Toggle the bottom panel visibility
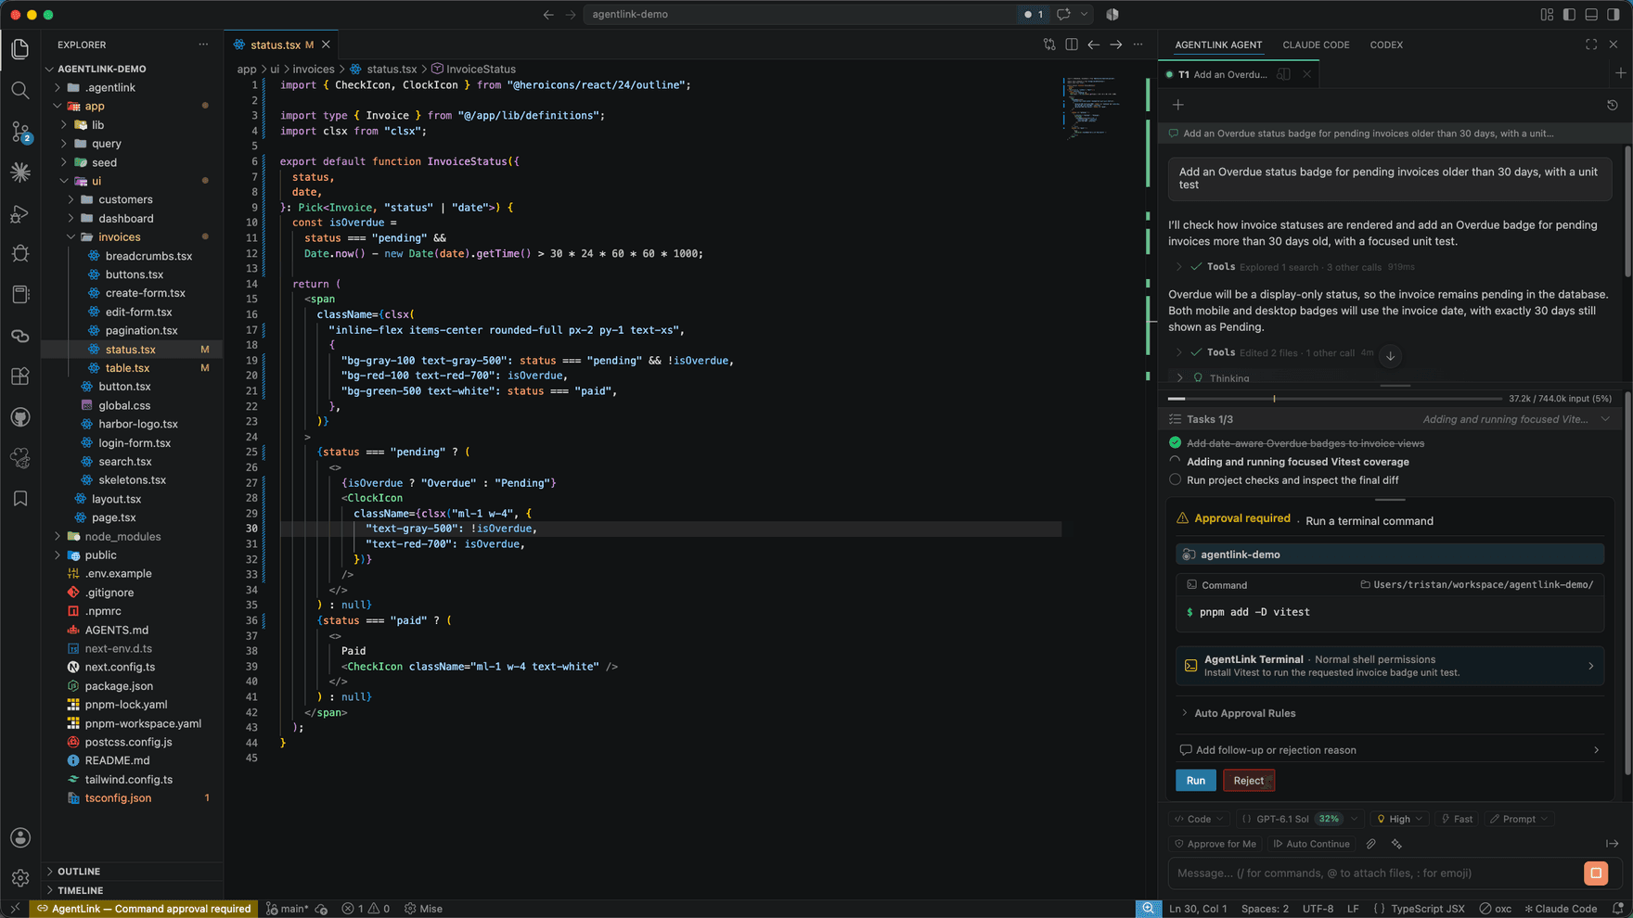Image resolution: width=1633 pixels, height=918 pixels. pos(1591,14)
